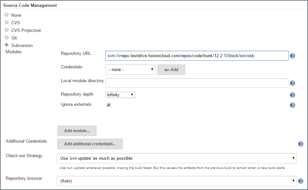Click Add additional credentials... button
This screenshot has height=190, width=308.
tap(90, 144)
